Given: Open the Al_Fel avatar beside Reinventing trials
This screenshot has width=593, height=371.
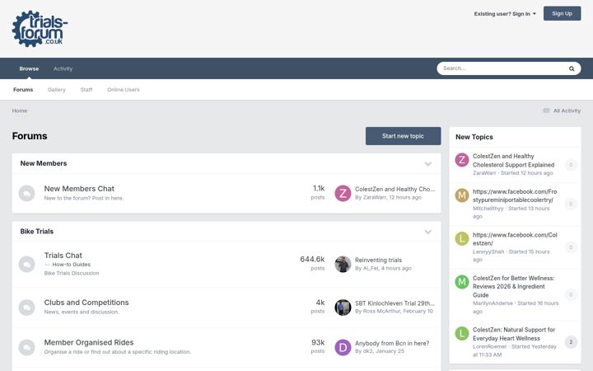Looking at the screenshot, I should pos(343,264).
